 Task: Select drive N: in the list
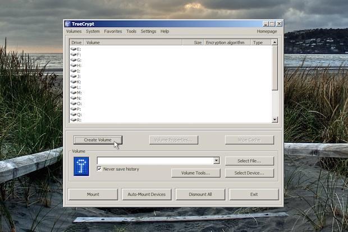coord(76,98)
